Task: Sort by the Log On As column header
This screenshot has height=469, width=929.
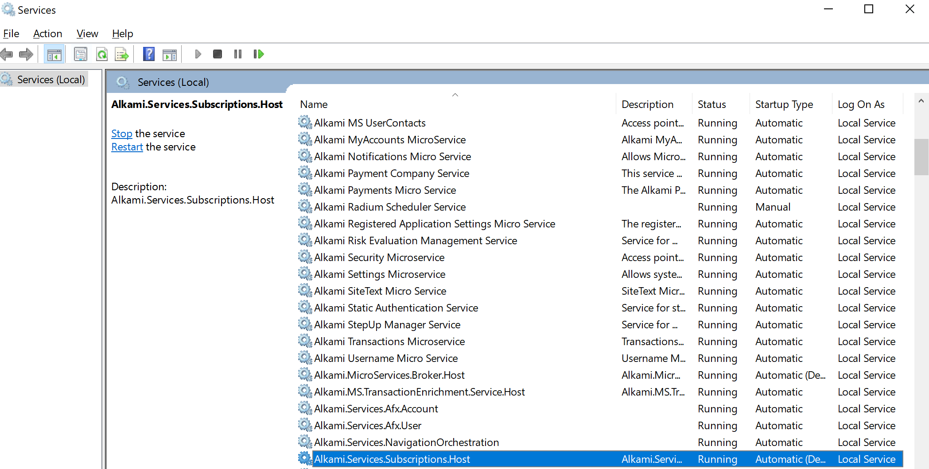Action: tap(867, 104)
